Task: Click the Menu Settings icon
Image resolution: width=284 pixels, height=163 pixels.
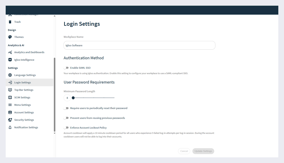Action: [10, 105]
